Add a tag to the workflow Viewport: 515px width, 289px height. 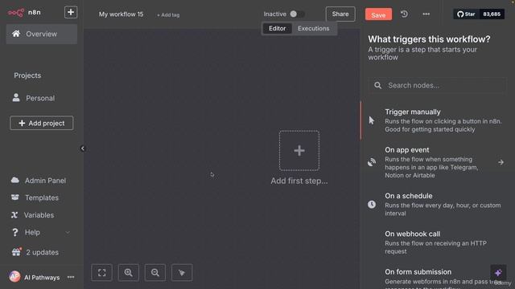coord(168,15)
